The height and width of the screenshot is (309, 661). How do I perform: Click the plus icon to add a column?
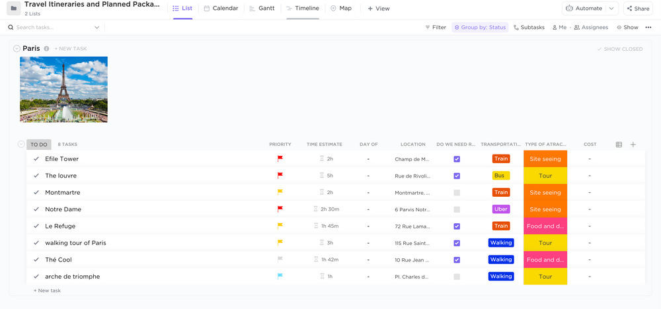point(633,145)
